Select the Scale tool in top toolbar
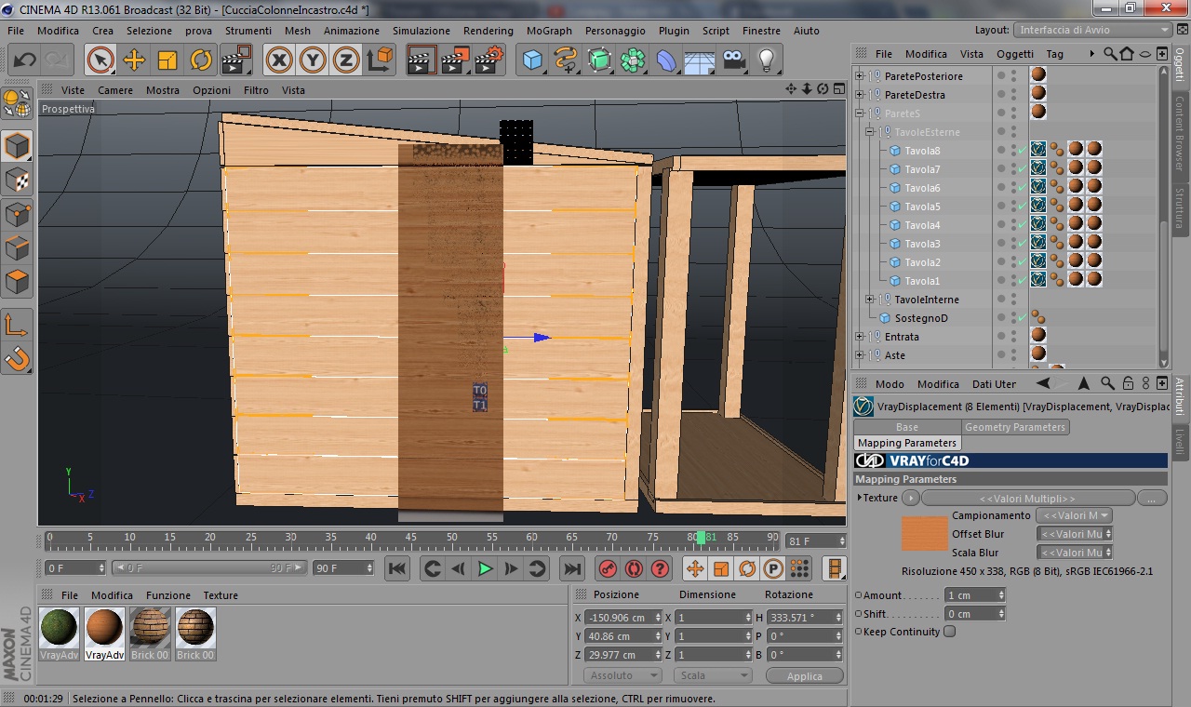Viewport: 1191px width, 707px height. tap(167, 60)
